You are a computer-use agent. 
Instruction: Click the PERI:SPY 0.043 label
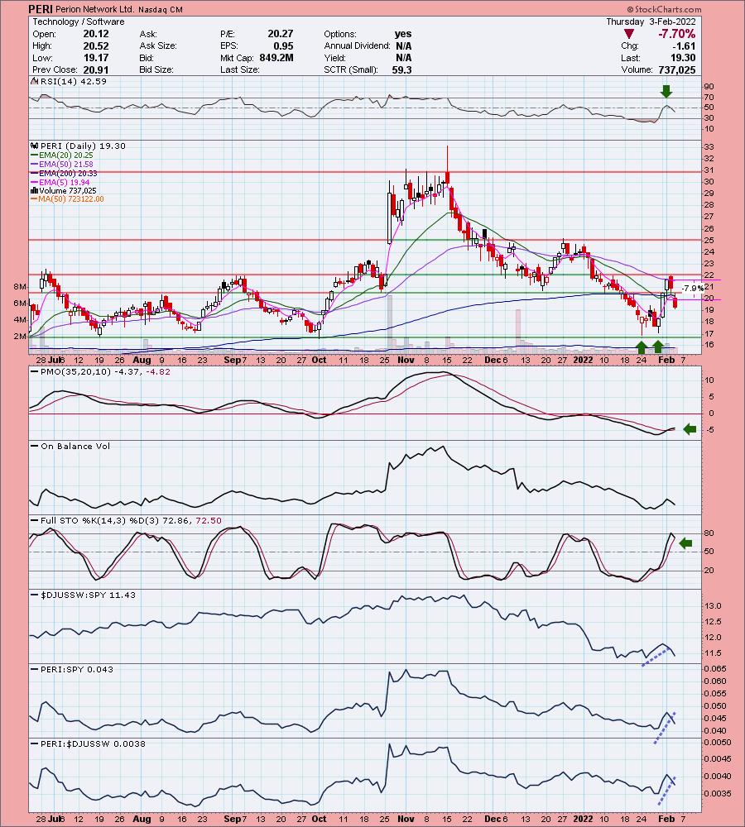tap(77, 669)
